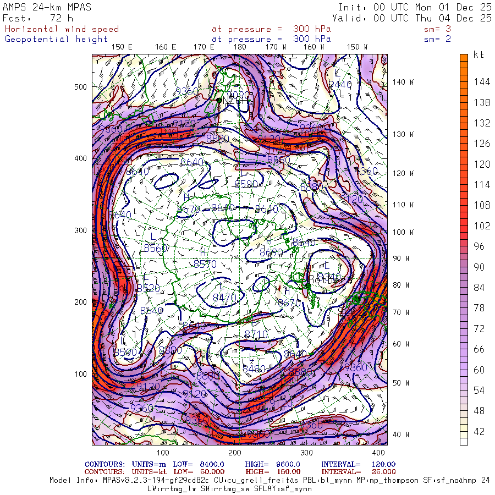Click the blue 'at pressure = 300 hPa' text

pyautogui.click(x=271, y=39)
